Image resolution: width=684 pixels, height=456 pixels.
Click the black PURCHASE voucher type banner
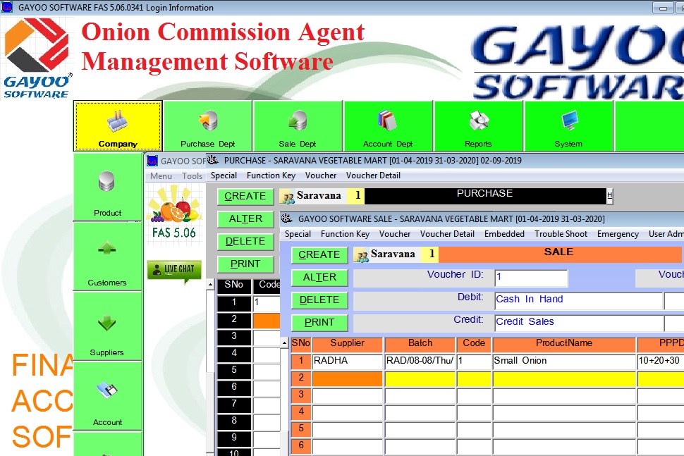485,196
